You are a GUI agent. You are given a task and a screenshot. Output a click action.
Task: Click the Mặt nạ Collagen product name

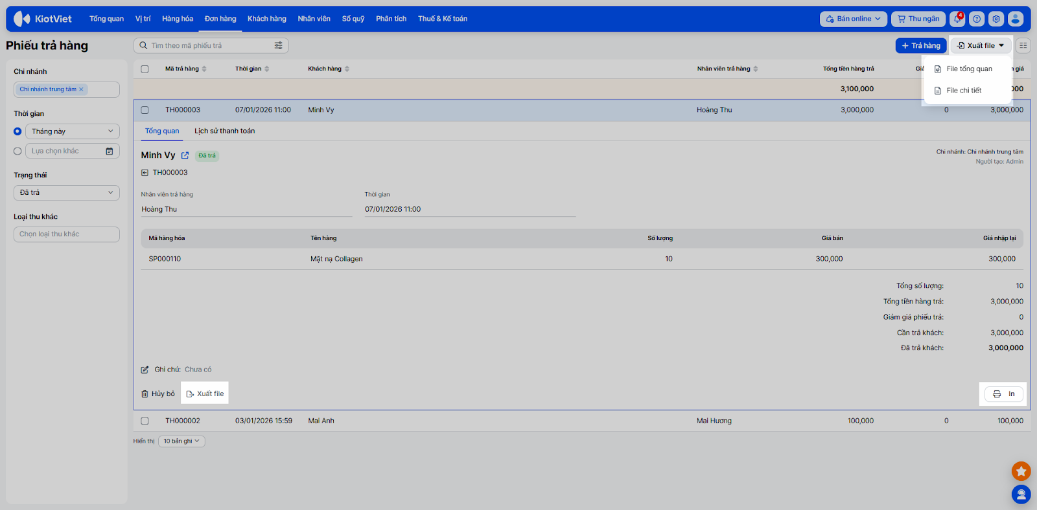click(336, 259)
